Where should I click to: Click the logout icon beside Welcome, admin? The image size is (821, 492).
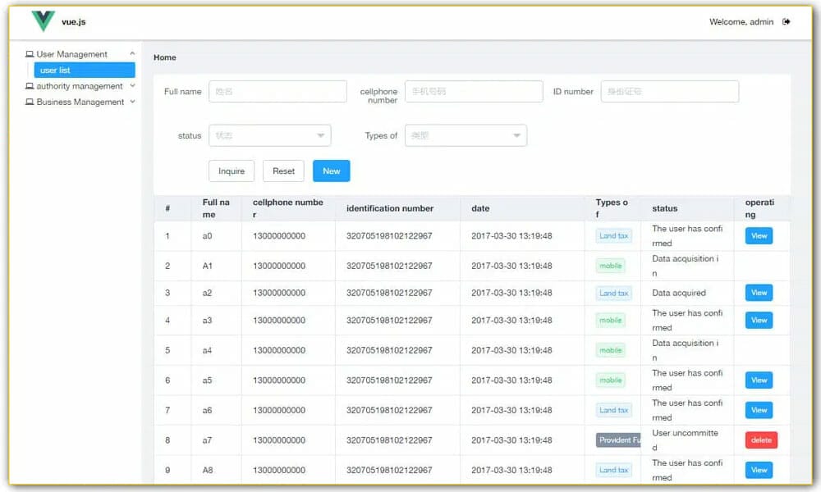(787, 22)
